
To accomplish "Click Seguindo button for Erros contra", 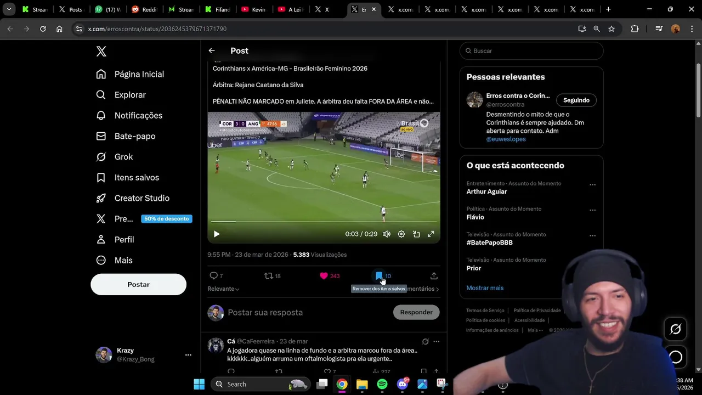I will coord(576,100).
